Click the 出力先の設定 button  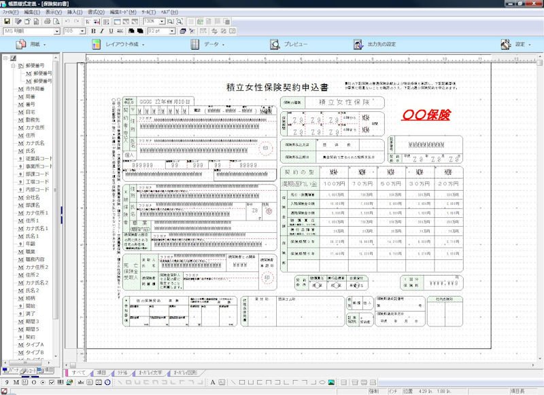tap(375, 44)
